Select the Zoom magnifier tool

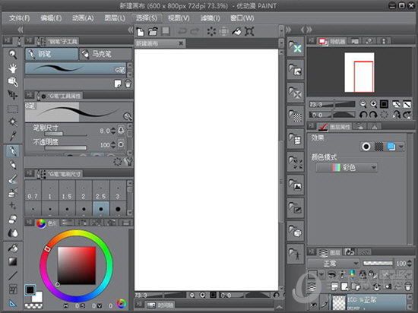click(12, 55)
